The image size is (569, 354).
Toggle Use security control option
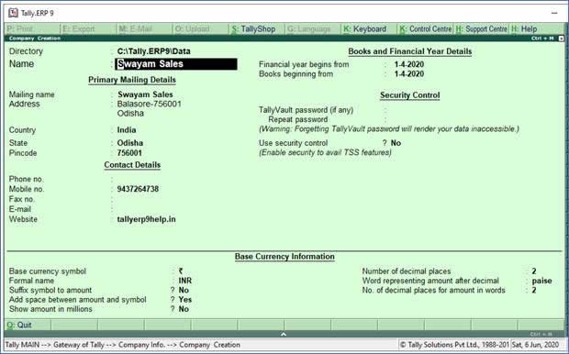coord(396,143)
